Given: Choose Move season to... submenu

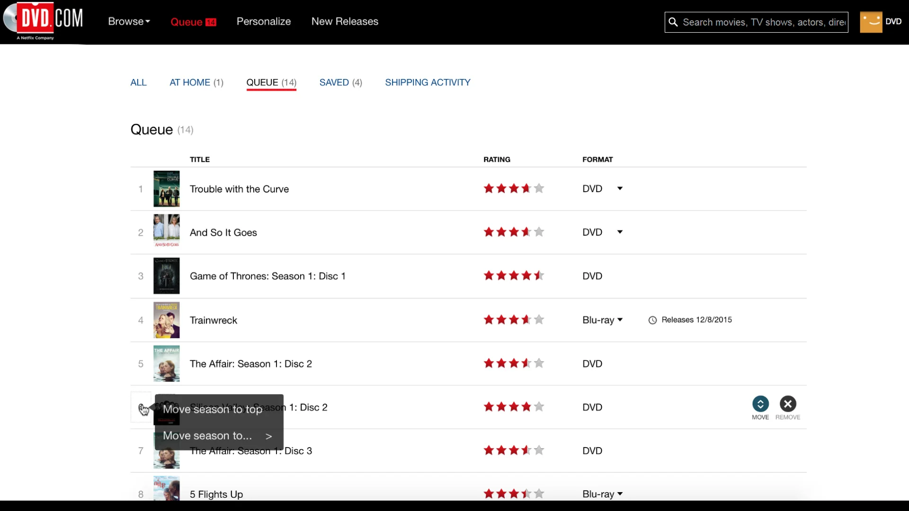Looking at the screenshot, I should click(x=217, y=436).
